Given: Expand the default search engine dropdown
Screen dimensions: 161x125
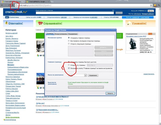Looking at the screenshot, I should [x=85, y=75].
